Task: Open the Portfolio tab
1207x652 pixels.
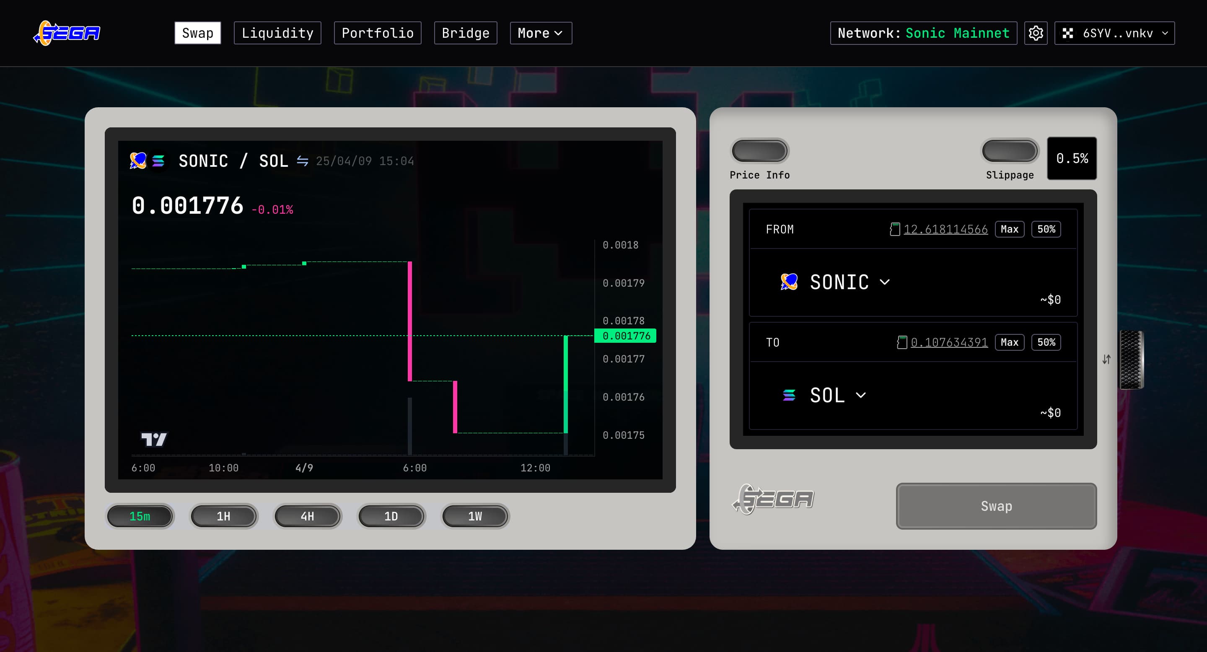Action: coord(378,33)
